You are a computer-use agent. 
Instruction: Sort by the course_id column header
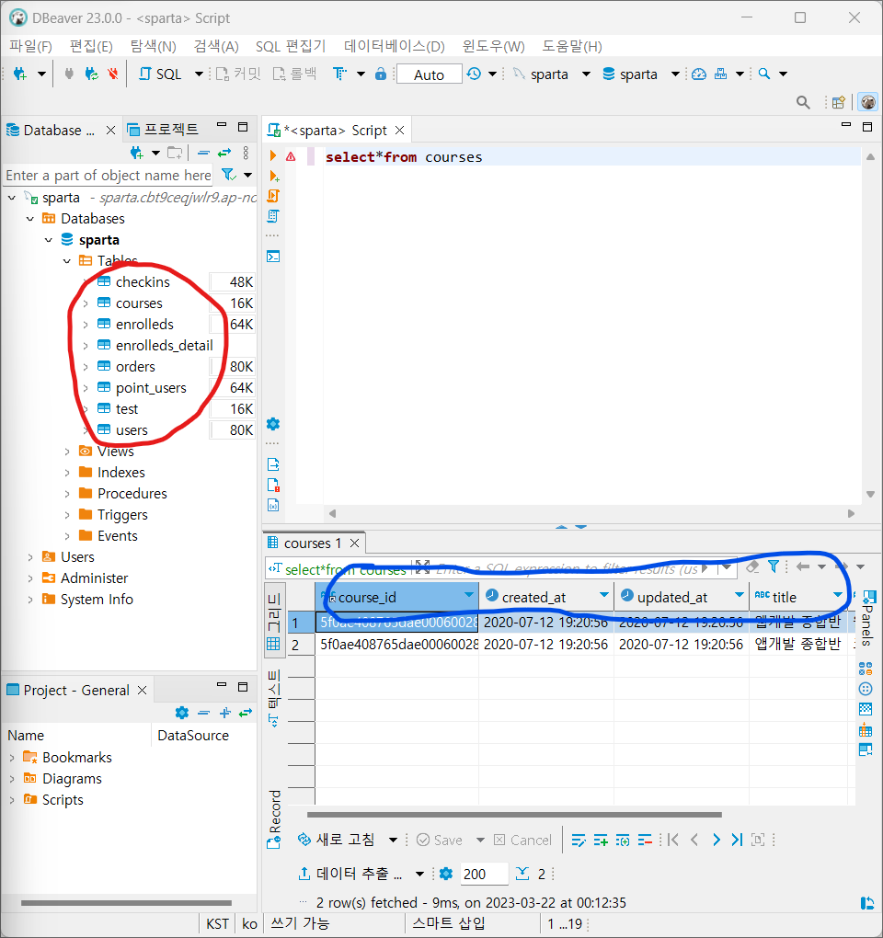click(x=396, y=598)
